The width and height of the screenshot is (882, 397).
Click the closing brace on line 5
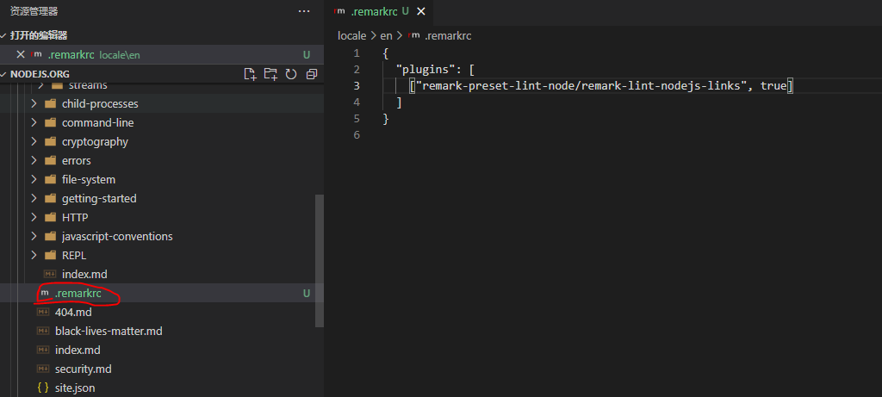tap(385, 119)
